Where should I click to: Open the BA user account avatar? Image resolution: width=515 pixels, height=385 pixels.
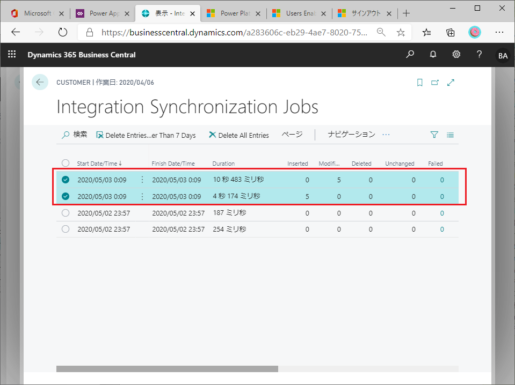coord(503,55)
